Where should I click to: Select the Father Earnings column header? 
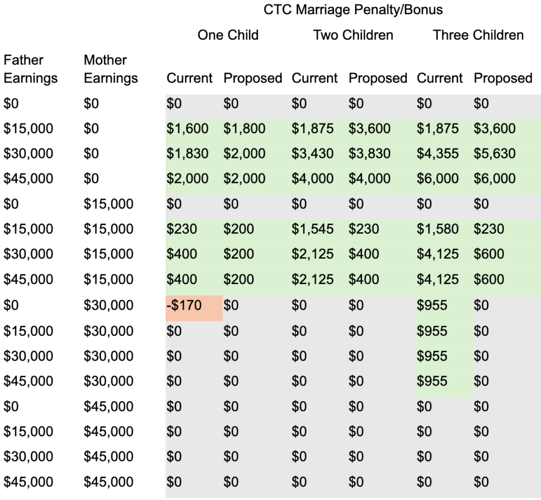tap(31, 69)
